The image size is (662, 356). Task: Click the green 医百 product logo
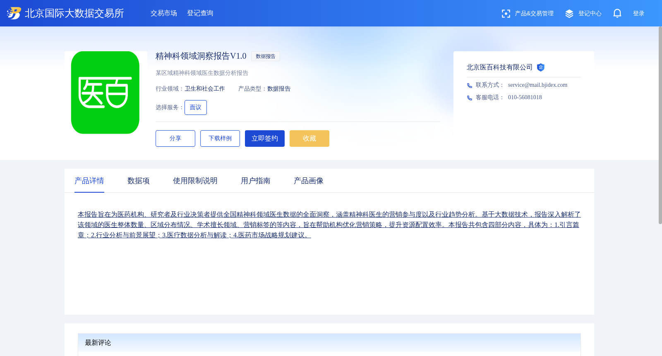[x=105, y=93]
